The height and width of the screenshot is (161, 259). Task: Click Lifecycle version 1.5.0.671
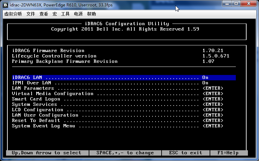click(216, 56)
